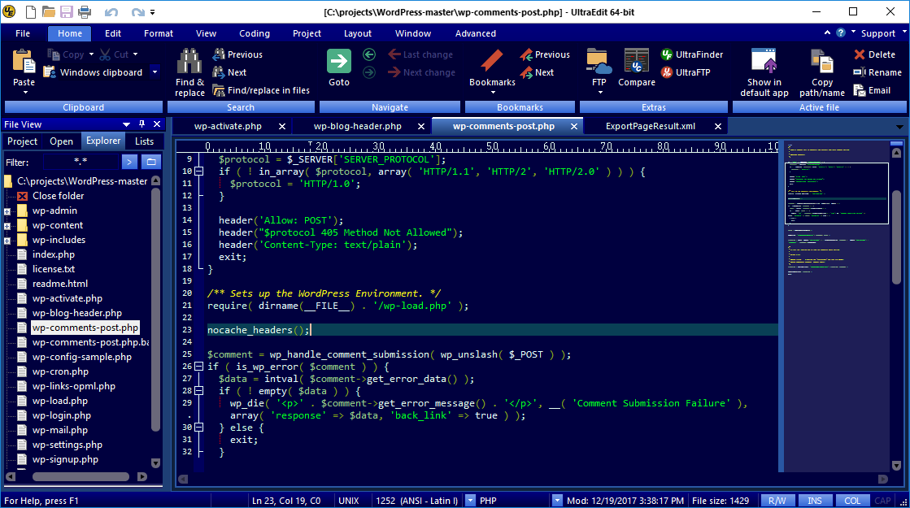The height and width of the screenshot is (508, 910).
Task: Click the green Goto arrow icon
Action: click(x=339, y=62)
